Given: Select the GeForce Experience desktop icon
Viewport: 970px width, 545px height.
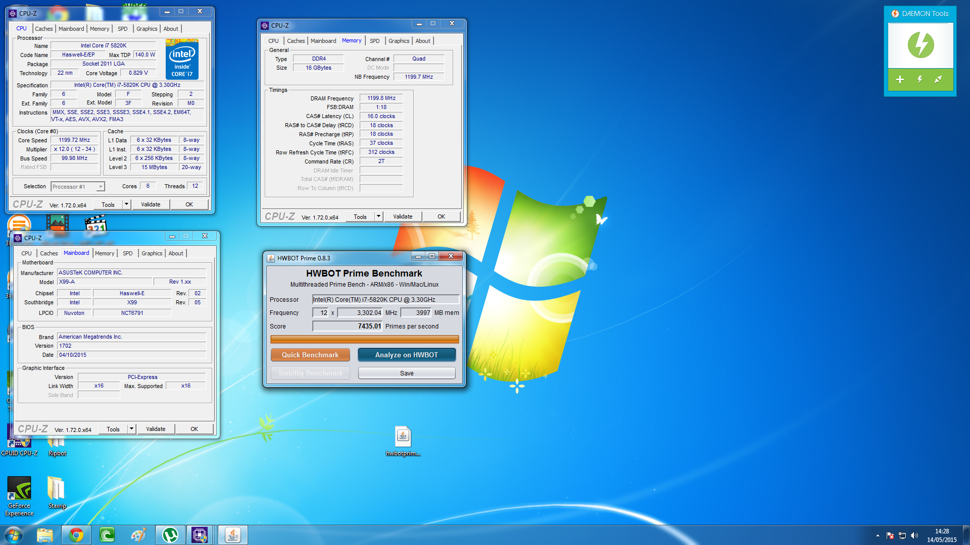Looking at the screenshot, I should click(19, 496).
